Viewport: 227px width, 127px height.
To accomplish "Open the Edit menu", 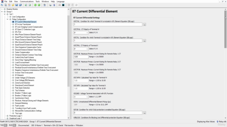I will [x=11, y=1].
